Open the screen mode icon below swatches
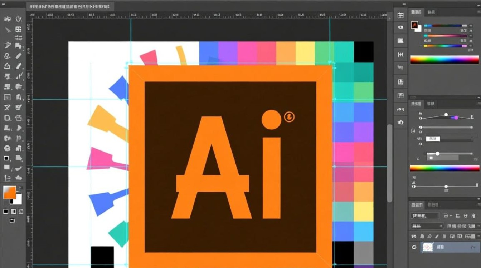 point(12,221)
